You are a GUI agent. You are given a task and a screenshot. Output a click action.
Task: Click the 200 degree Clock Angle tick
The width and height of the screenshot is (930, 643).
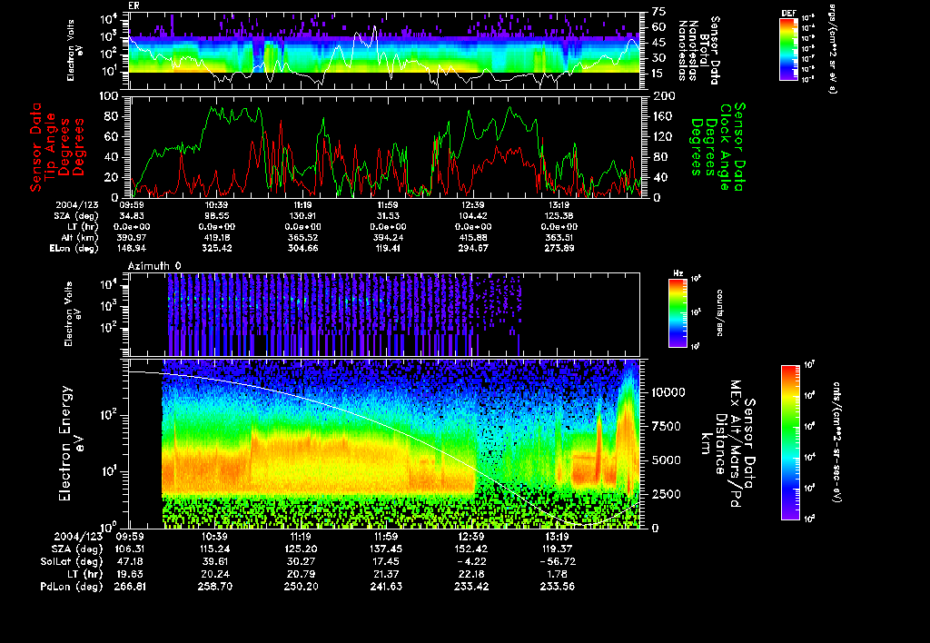pyautogui.click(x=663, y=96)
